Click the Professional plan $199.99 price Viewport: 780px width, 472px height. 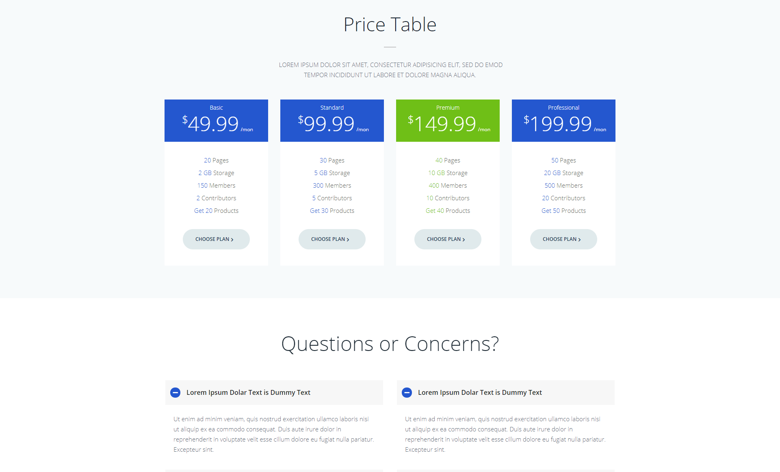[x=561, y=123]
